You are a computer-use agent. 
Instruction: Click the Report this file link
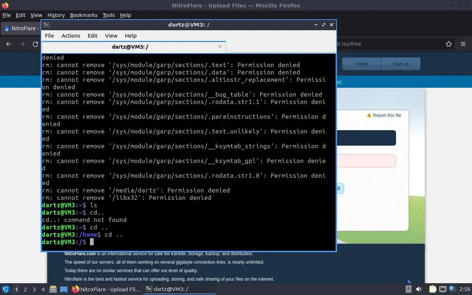point(384,115)
